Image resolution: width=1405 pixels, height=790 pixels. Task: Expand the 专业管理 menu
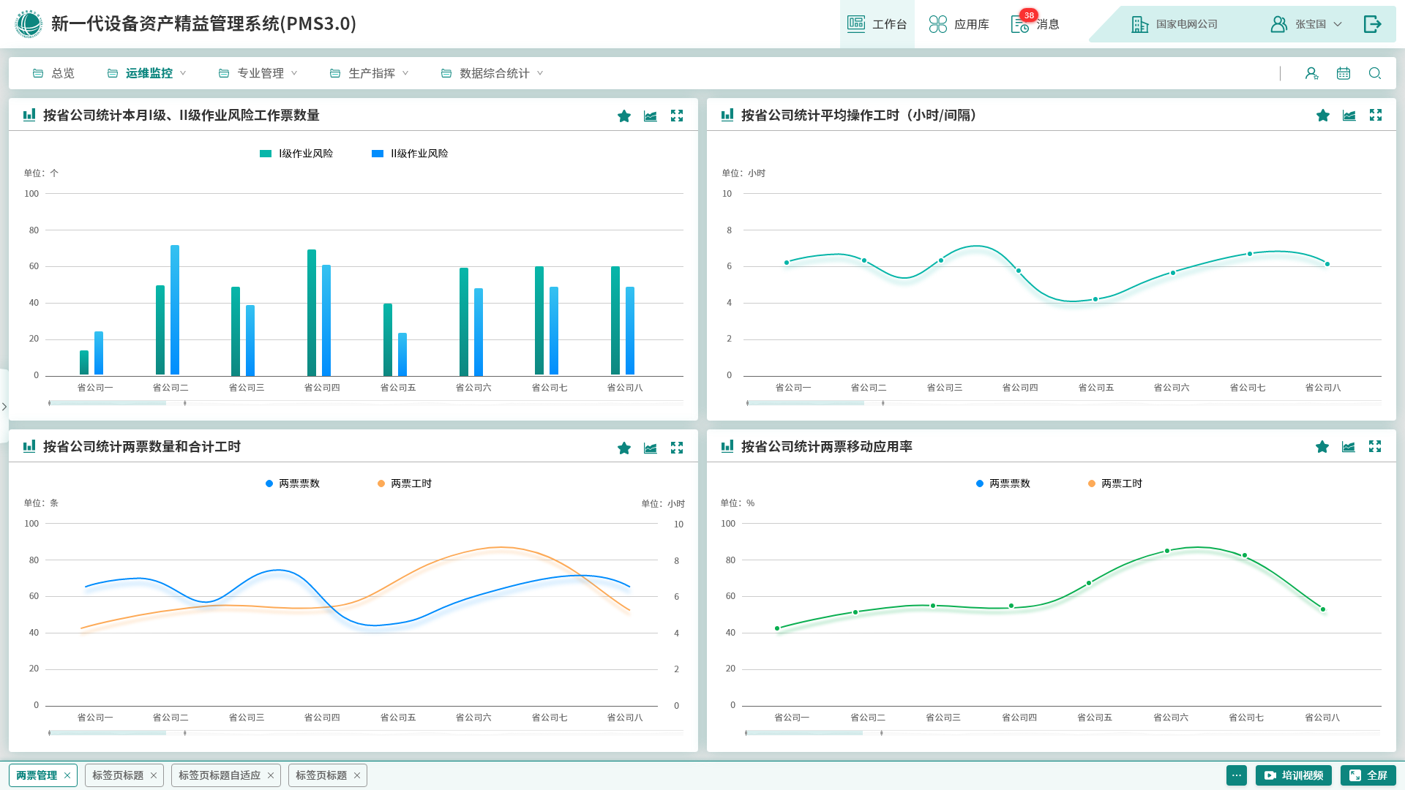click(258, 73)
